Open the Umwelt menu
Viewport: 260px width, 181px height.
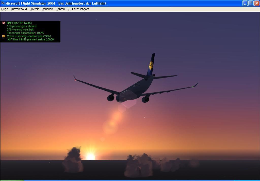[34, 9]
